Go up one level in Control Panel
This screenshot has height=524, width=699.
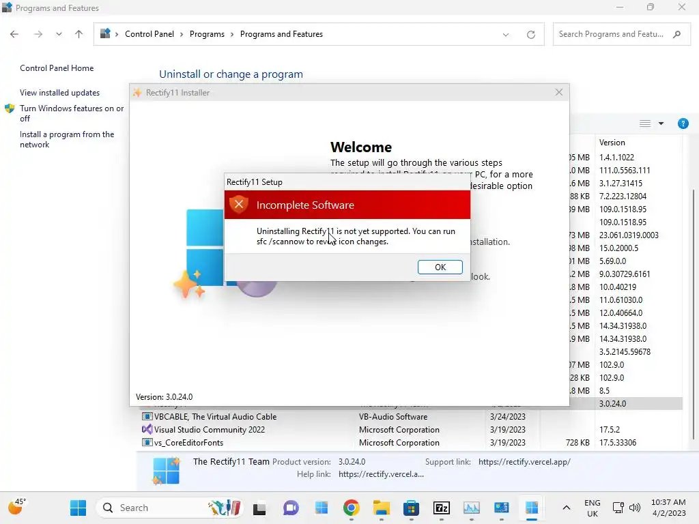coord(79,34)
